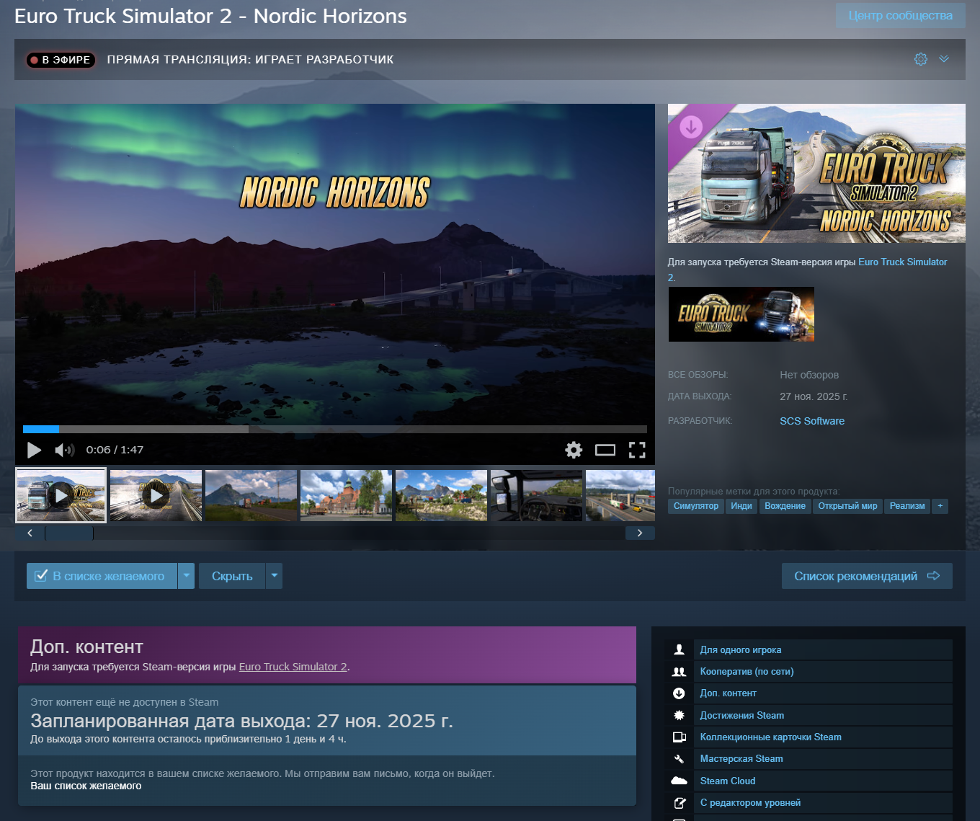980x821 pixels.
Task: Toggle В списке желаемого wishlist checkbox
Action: coord(102,576)
